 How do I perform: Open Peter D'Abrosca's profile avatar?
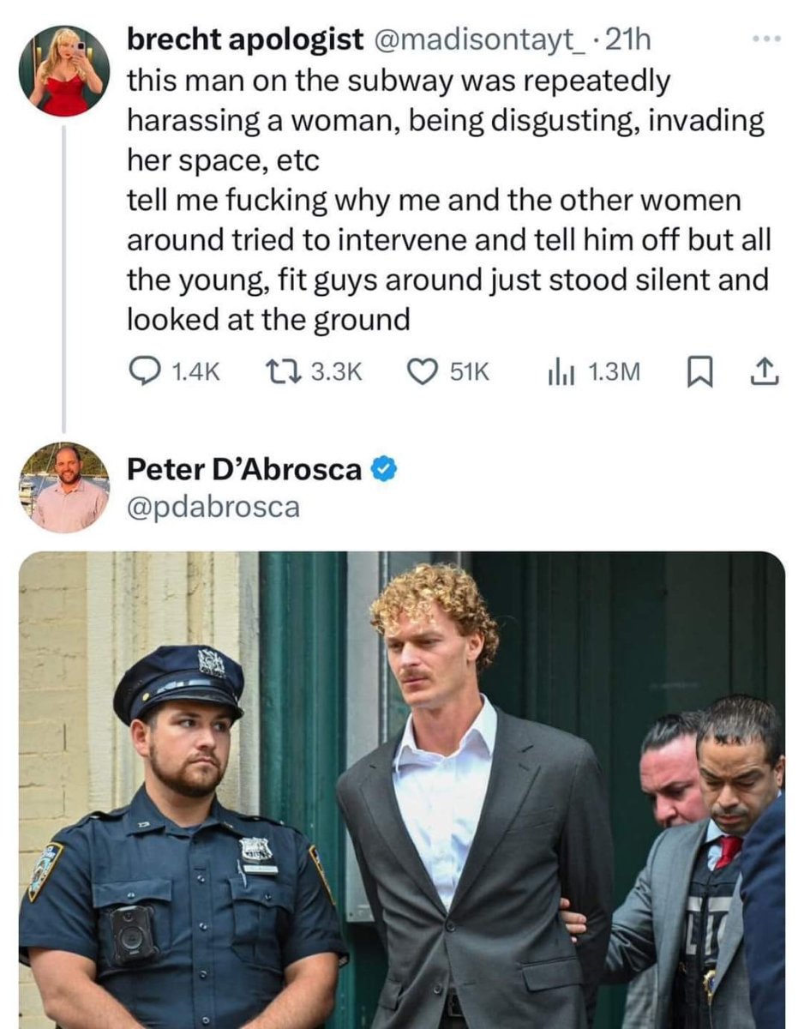pos(64,488)
